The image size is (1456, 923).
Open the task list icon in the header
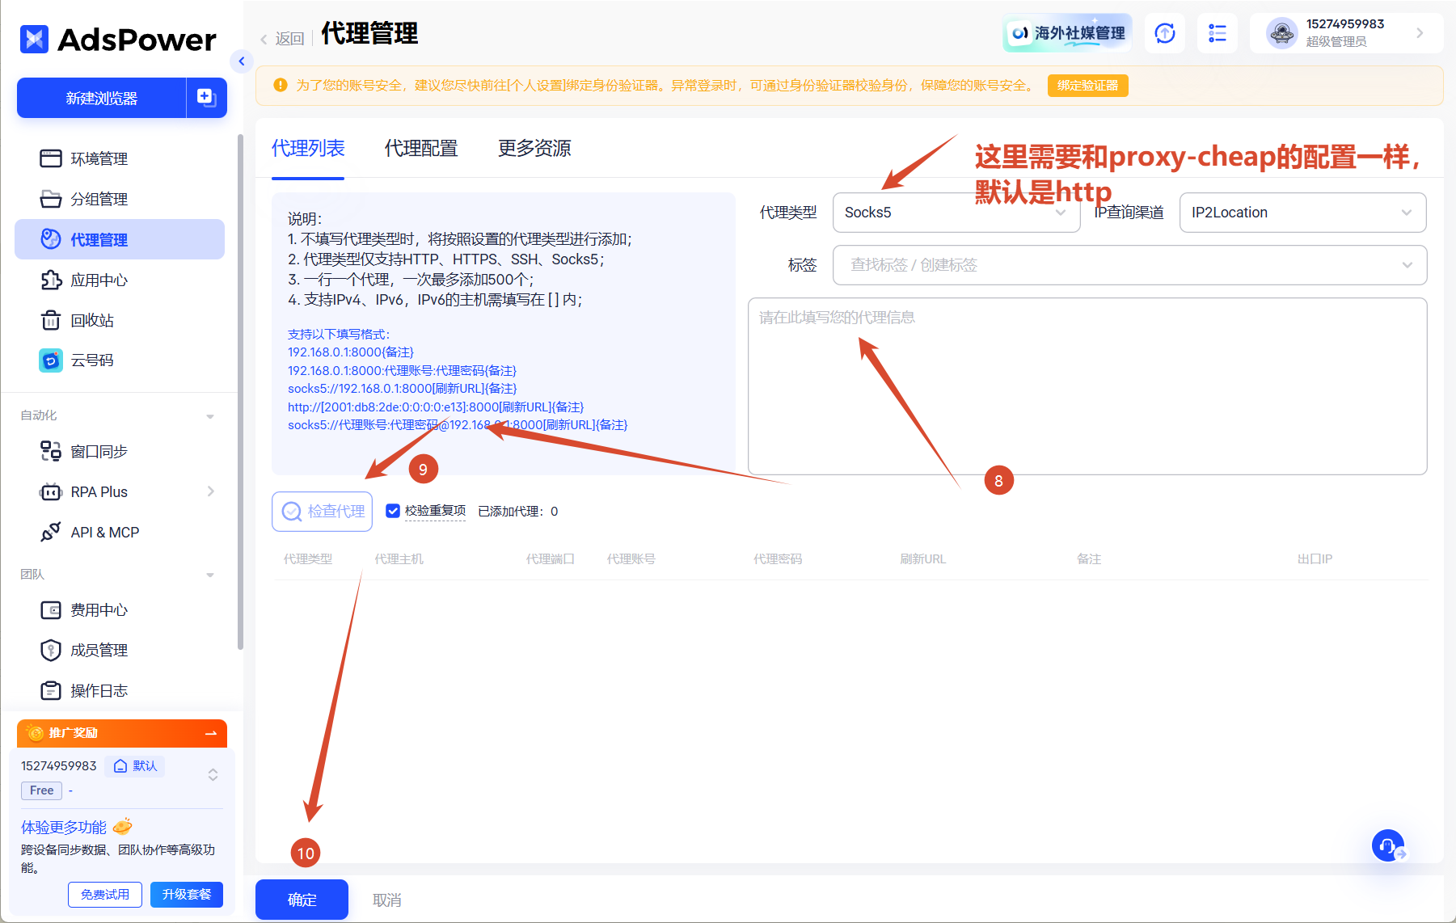point(1218,33)
